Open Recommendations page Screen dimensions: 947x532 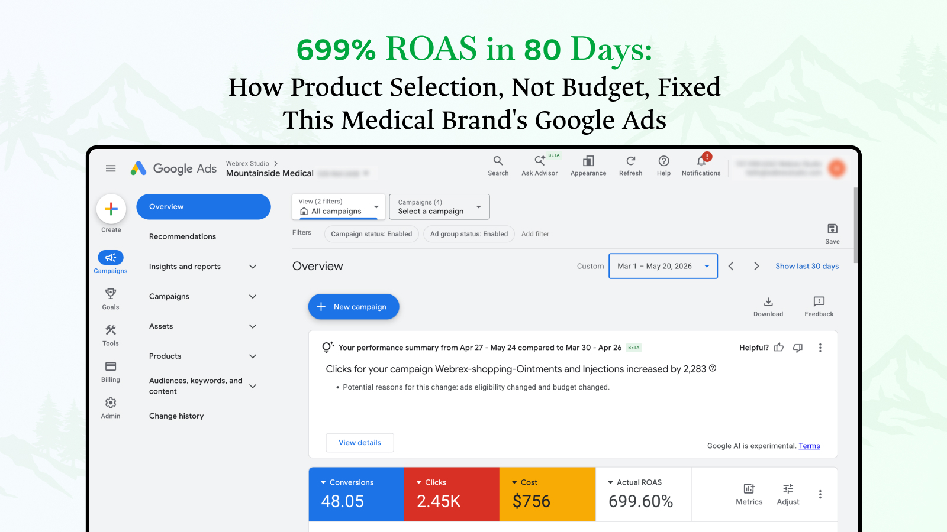[x=182, y=236]
